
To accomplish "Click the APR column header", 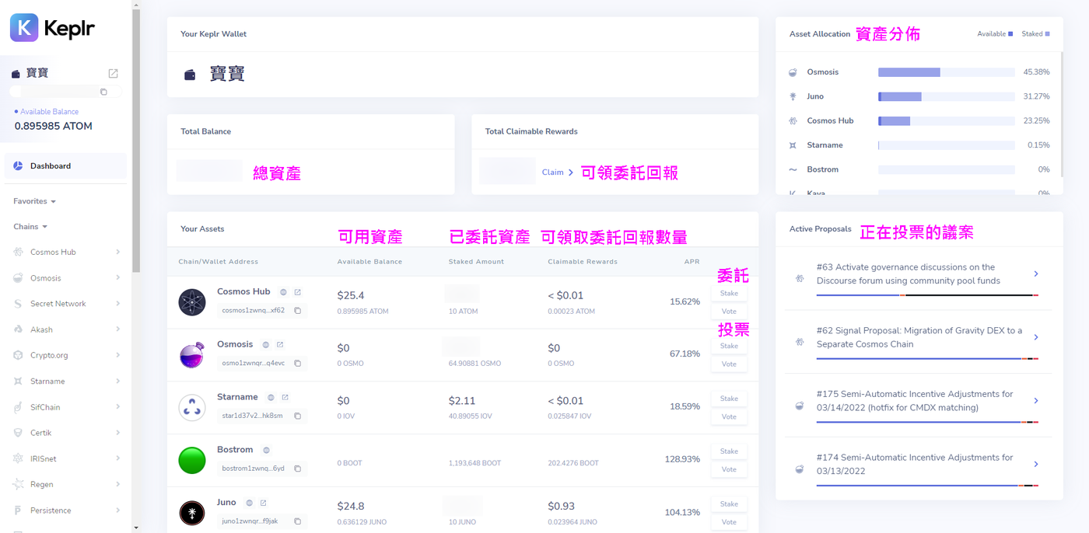I will click(692, 262).
